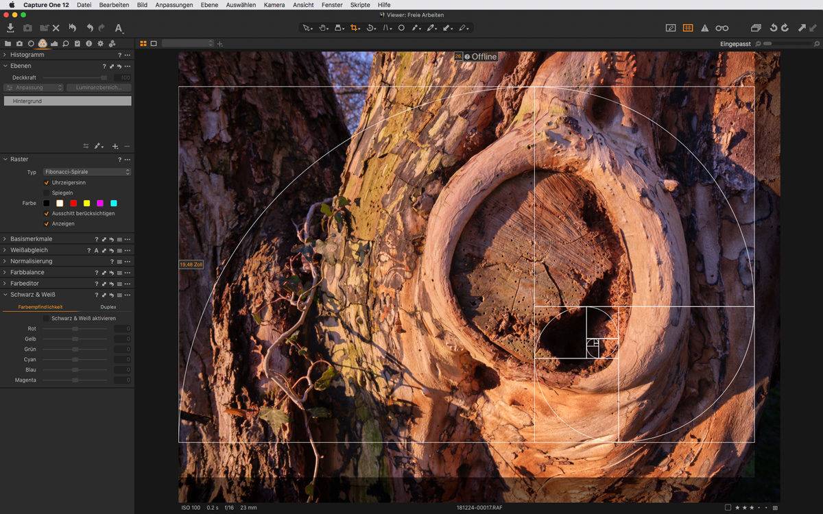Click the Eingepasst zoom label
The width and height of the screenshot is (823, 514).
click(x=736, y=43)
